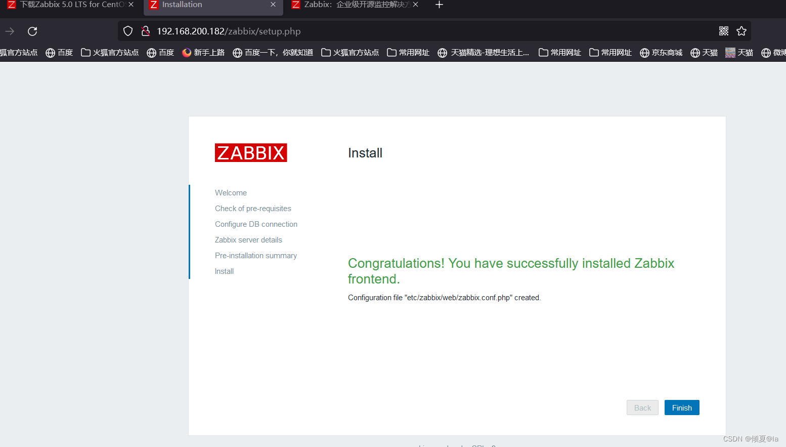
Task: Close the Zabbix: 企业级开源监控 tab
Action: coord(415,5)
